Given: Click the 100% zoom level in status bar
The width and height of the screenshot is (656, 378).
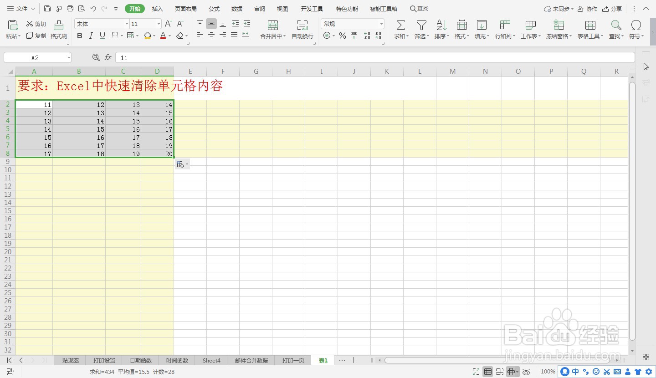Looking at the screenshot, I should point(548,372).
